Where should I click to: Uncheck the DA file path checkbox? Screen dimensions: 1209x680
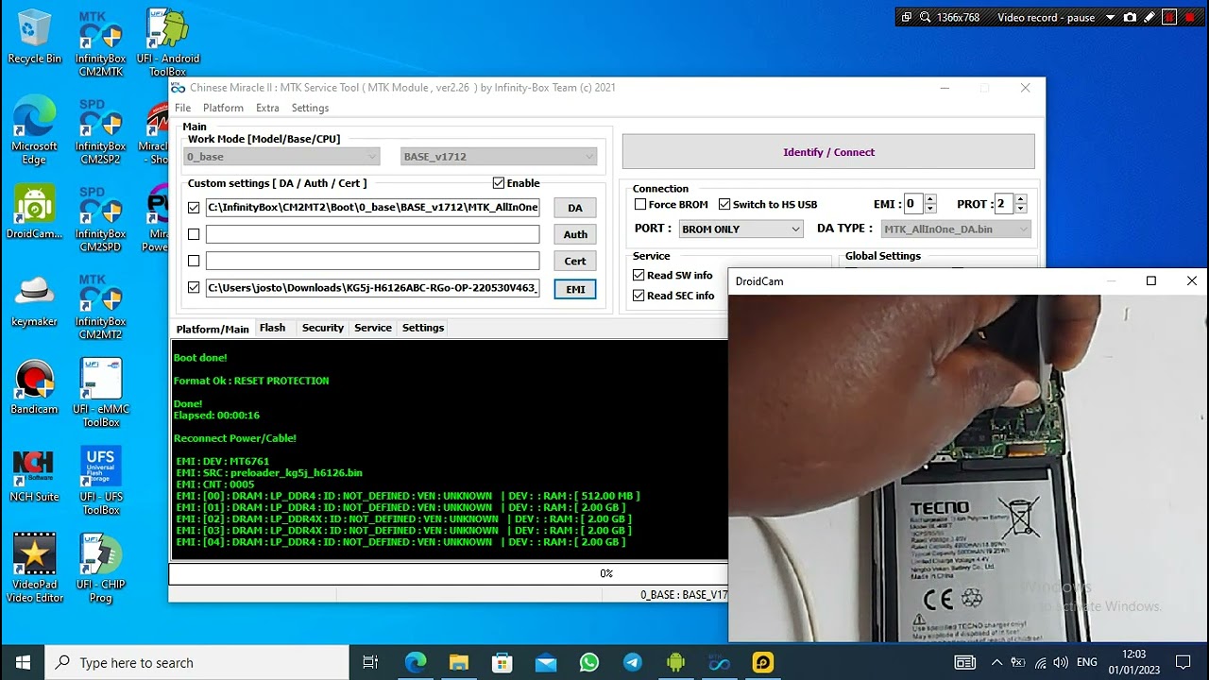click(x=194, y=208)
